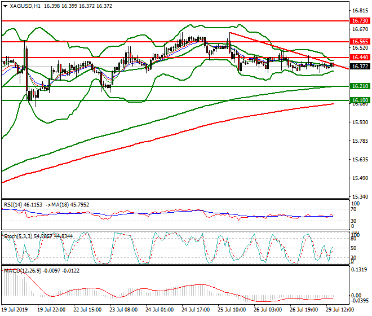This screenshot has width=372, height=316.
Task: Select the 16.730 red resistance price label
Action: click(x=360, y=21)
